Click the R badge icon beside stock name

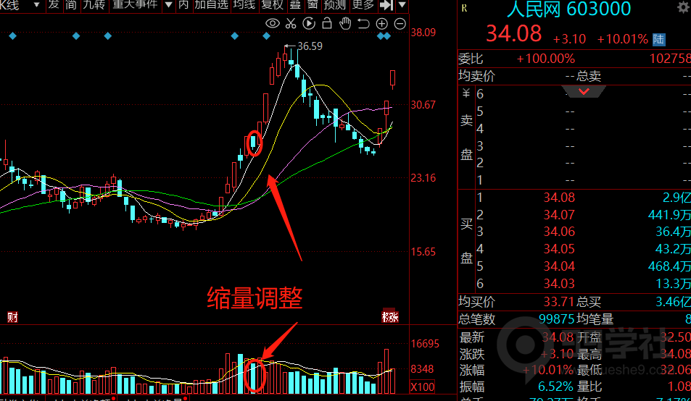coord(464,8)
